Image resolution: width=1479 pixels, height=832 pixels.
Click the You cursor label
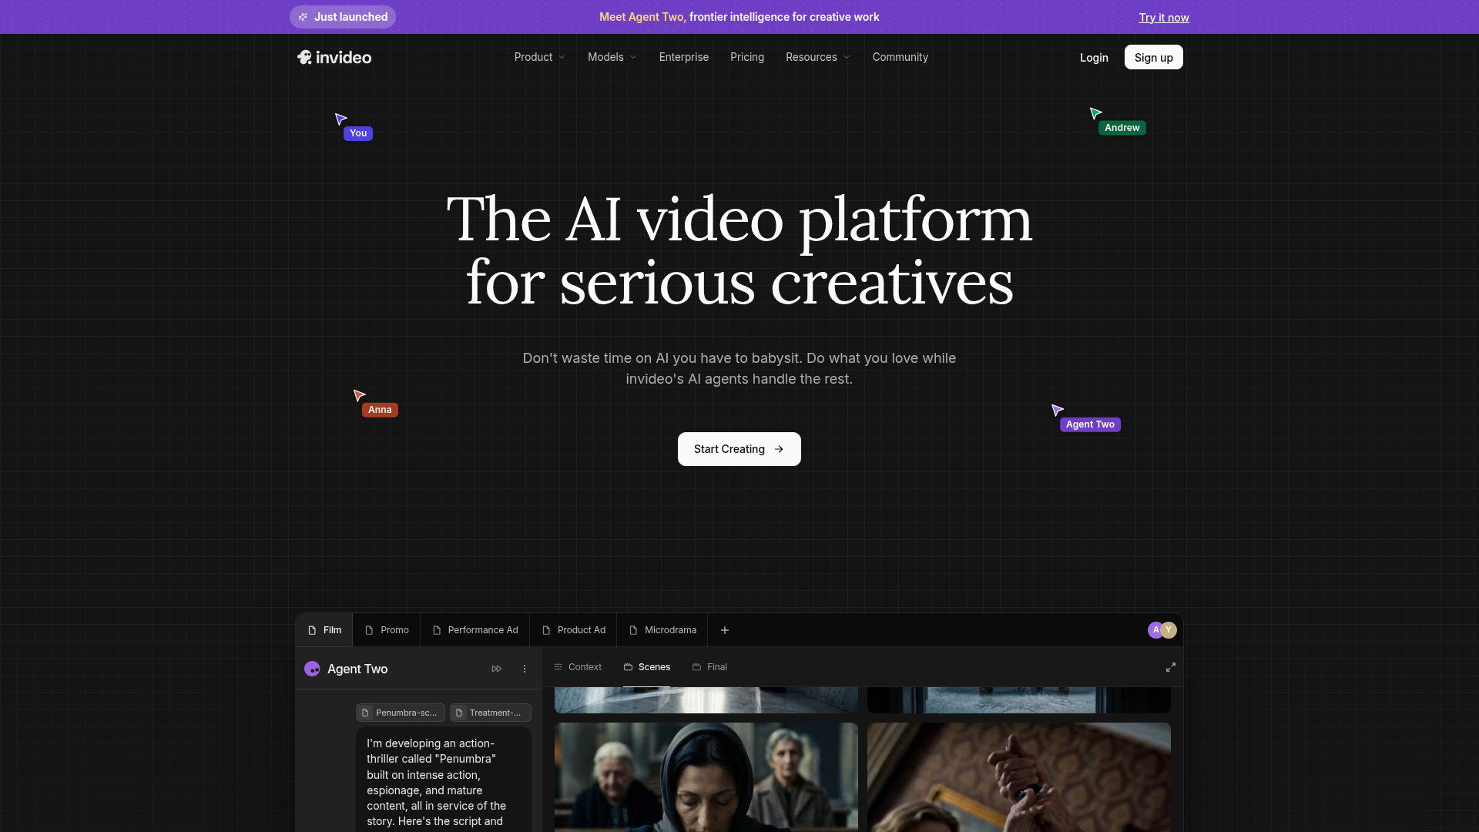[358, 133]
